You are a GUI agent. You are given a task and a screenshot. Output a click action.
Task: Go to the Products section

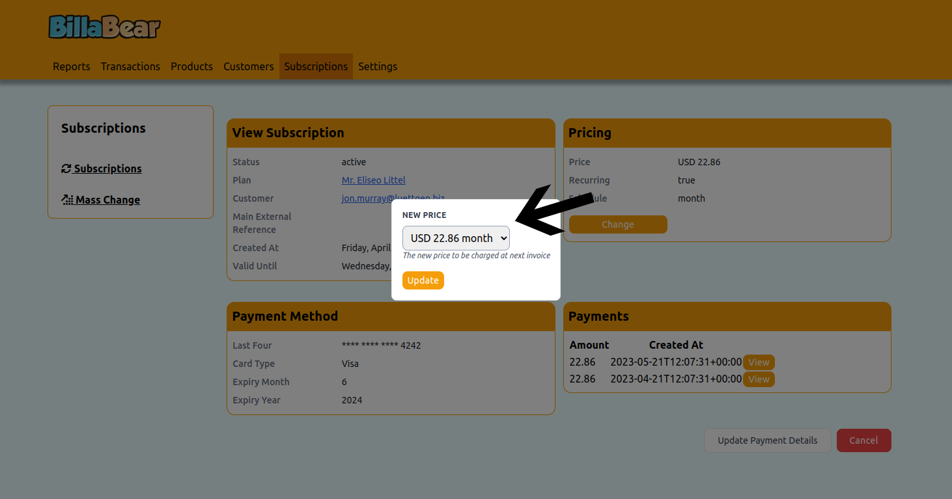point(191,66)
